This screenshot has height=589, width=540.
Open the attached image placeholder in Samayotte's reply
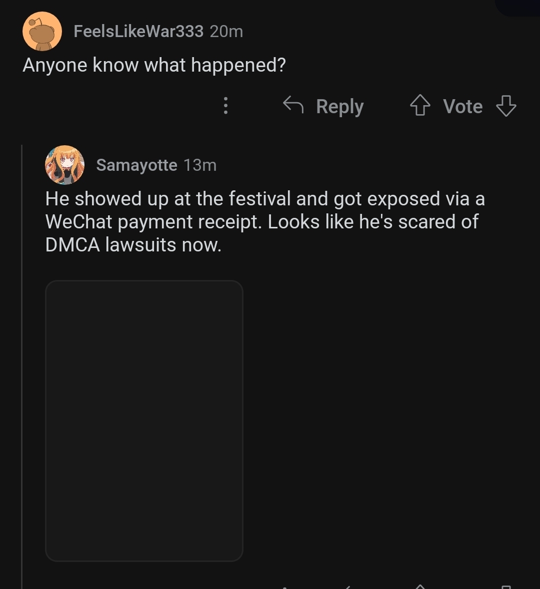click(144, 420)
